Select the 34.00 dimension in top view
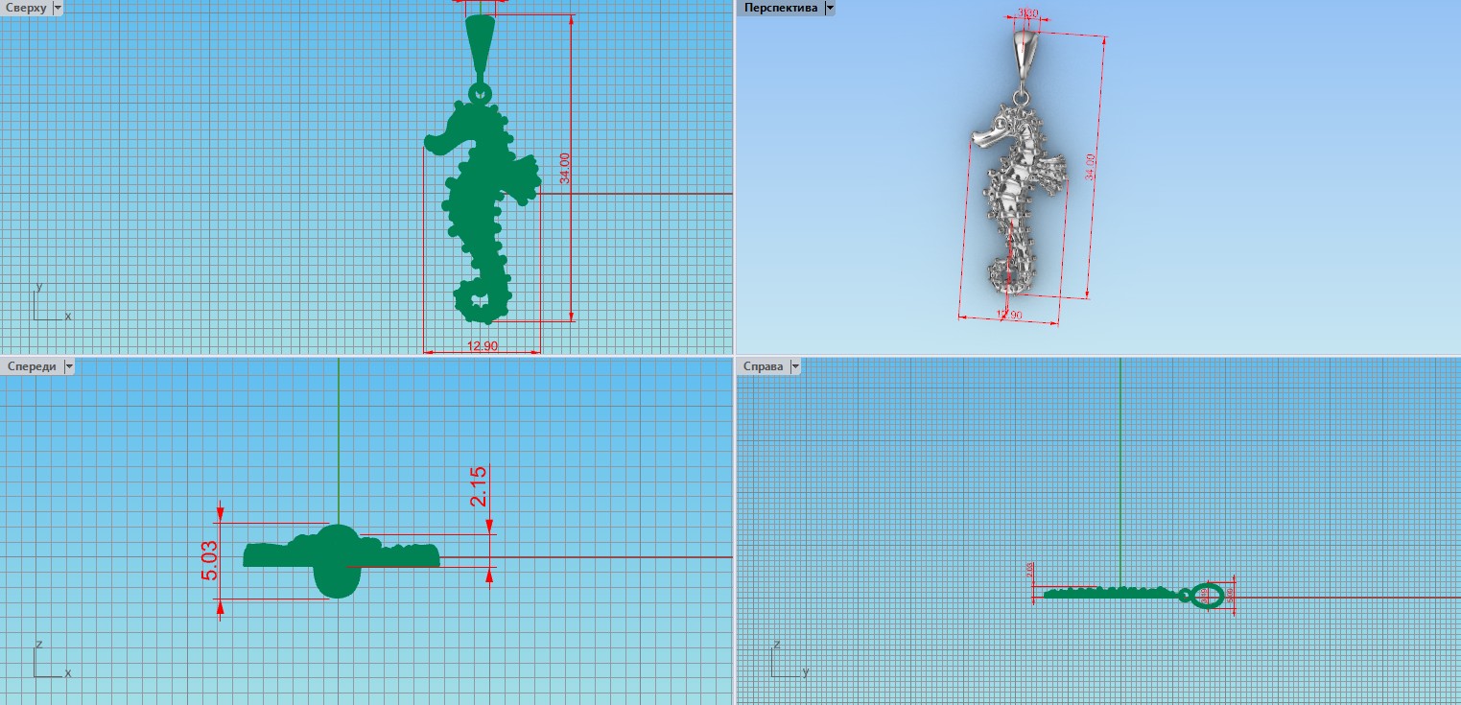Viewport: 1461px width, 705px height. 565,168
